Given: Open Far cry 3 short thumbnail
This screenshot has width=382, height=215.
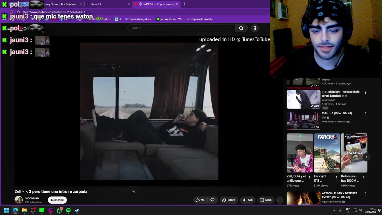Looking at the screenshot, I should point(327,153).
